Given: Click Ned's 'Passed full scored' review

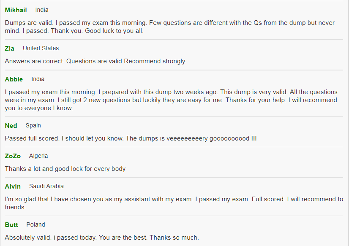Looking at the screenshot, I should point(131,138).
